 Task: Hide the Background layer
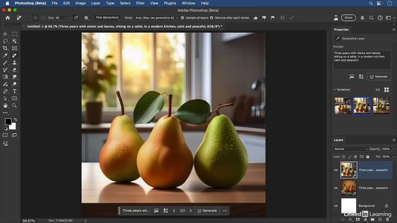pyautogui.click(x=336, y=206)
